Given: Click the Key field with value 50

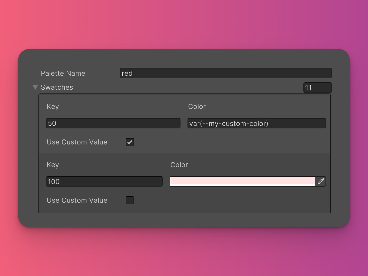Looking at the screenshot, I should [x=113, y=123].
